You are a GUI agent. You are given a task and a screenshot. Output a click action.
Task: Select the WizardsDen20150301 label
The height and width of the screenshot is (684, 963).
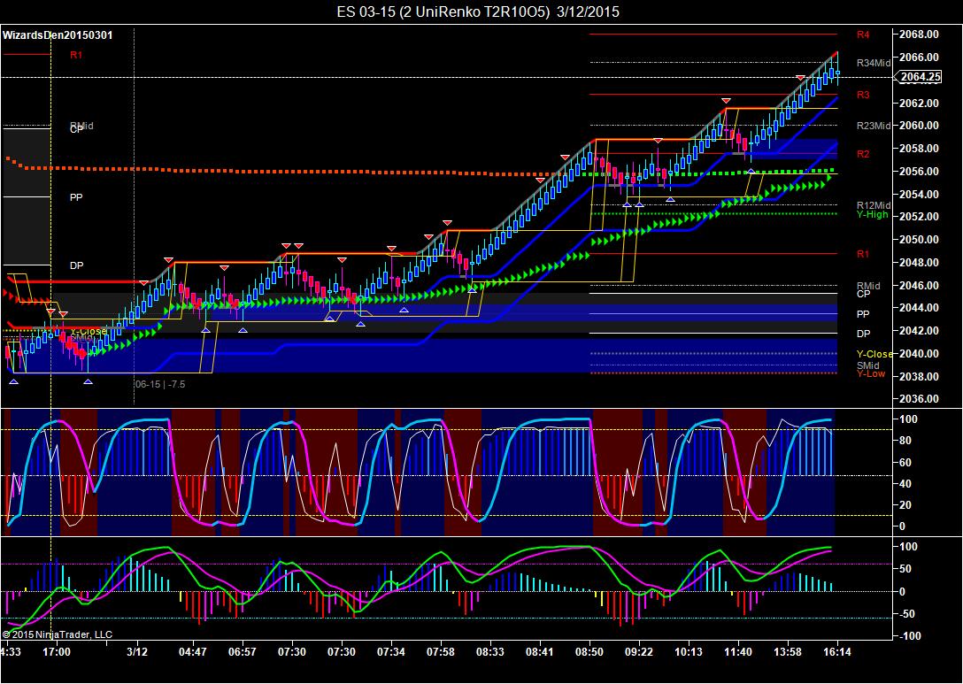[x=58, y=35]
